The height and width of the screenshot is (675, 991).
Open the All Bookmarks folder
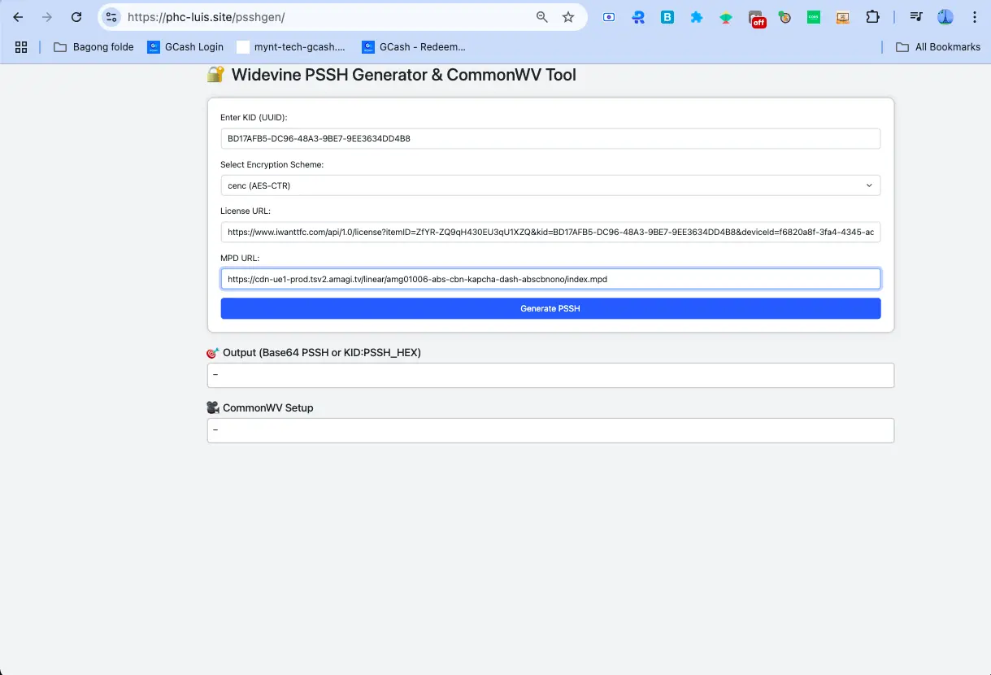938,47
